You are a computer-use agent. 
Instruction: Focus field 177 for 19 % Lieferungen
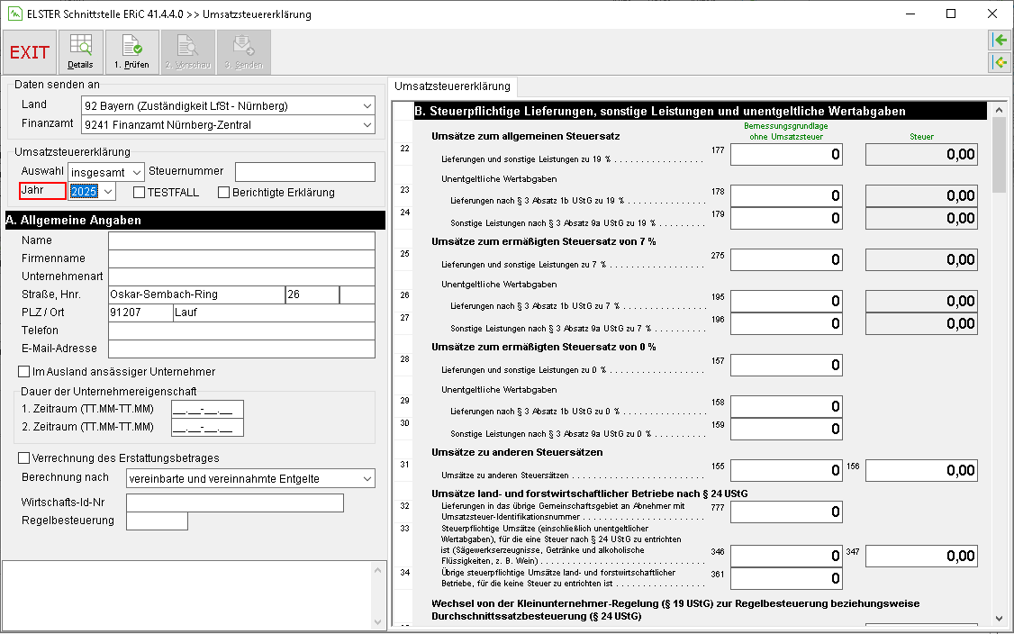(786, 154)
